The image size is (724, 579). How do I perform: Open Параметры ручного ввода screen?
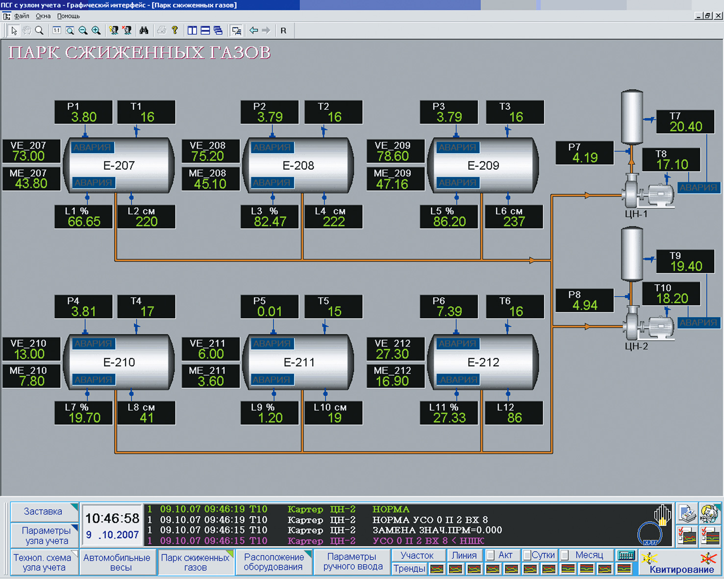[x=352, y=562]
